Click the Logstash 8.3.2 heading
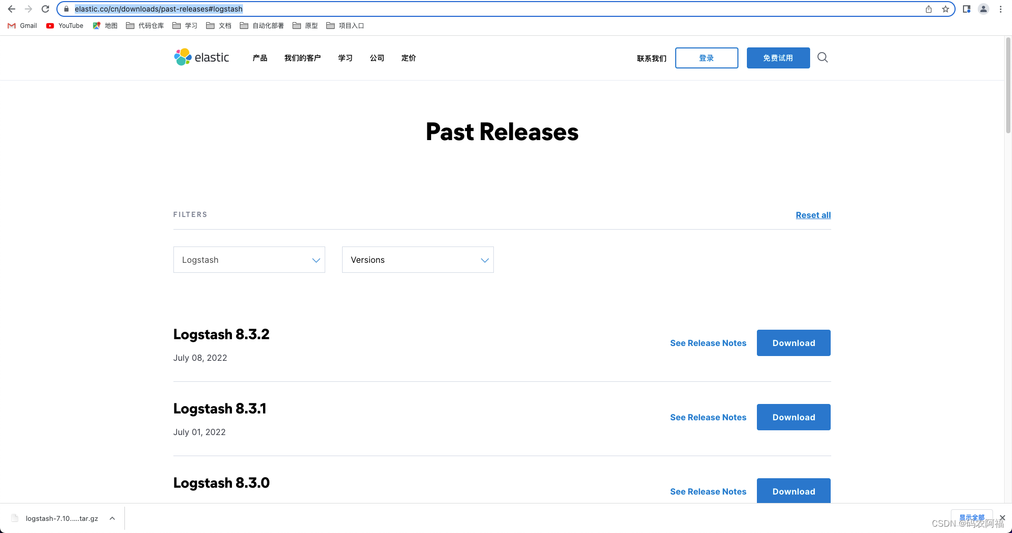 221,334
